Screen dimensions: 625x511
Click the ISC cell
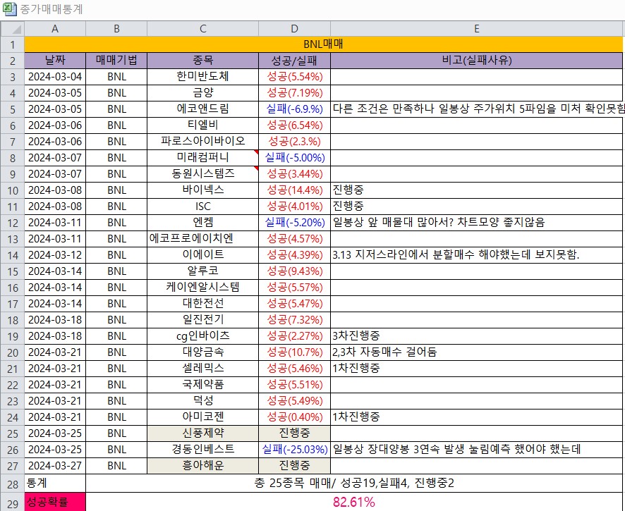click(203, 207)
